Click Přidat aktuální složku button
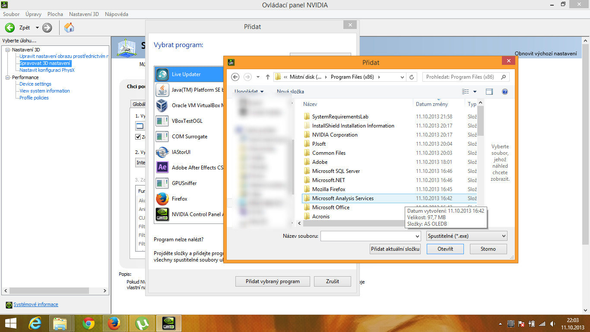The height and width of the screenshot is (332, 590). pyautogui.click(x=395, y=249)
